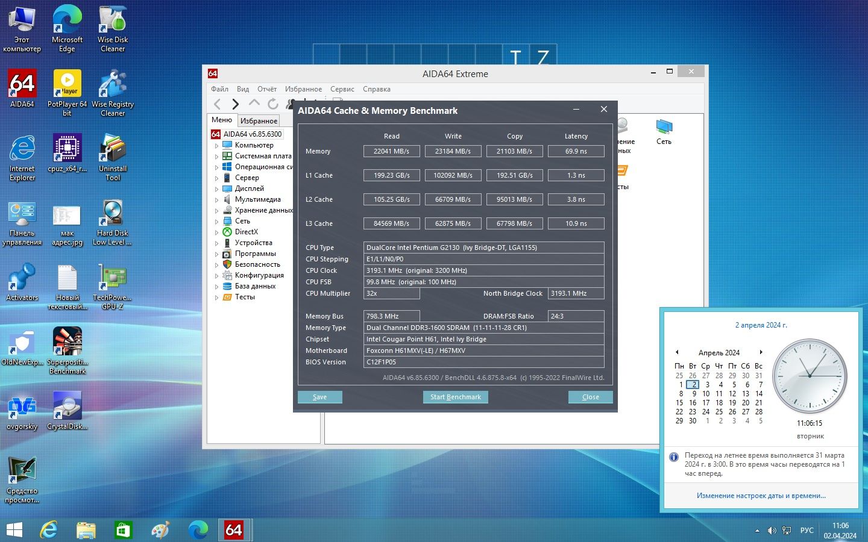
Task: Open the Сервис menu
Action: coord(342,89)
